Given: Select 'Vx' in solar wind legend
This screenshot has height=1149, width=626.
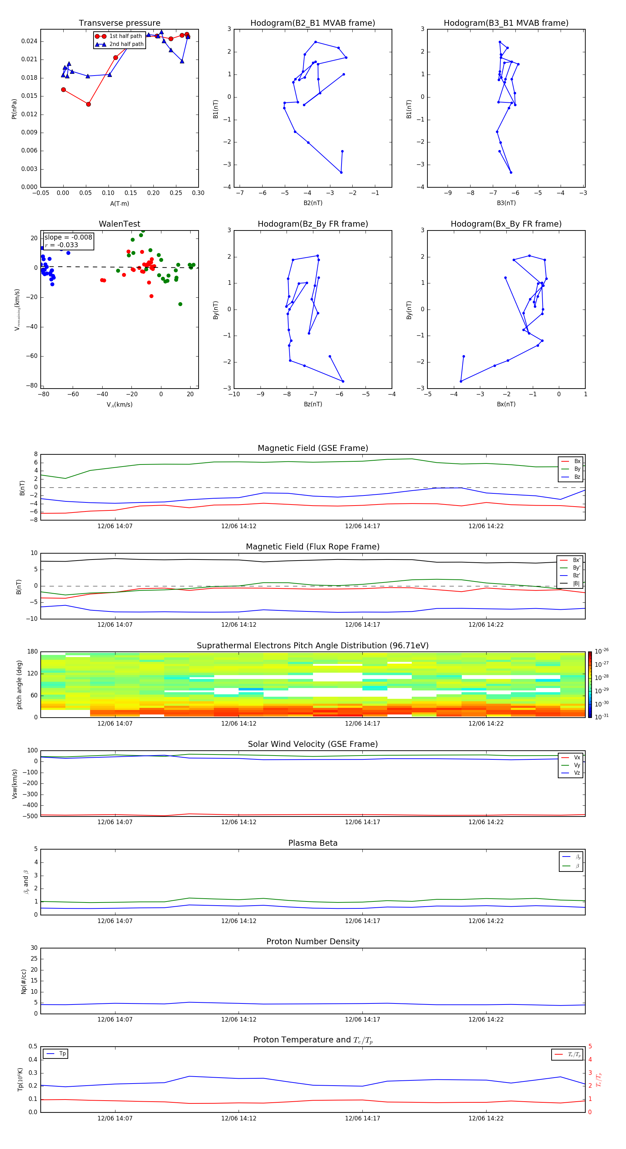Looking at the screenshot, I should pos(571,757).
